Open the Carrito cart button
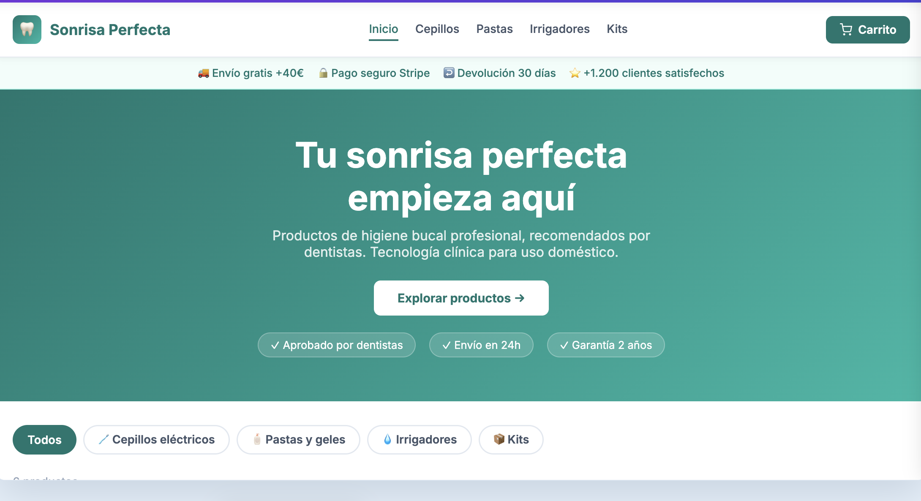Screen dimensions: 921x501 pos(868,30)
